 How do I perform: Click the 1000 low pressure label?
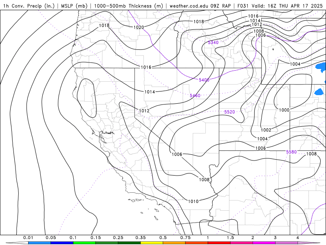pos(284,110)
